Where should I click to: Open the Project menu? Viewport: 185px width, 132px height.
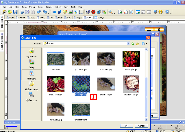coord(49,6)
